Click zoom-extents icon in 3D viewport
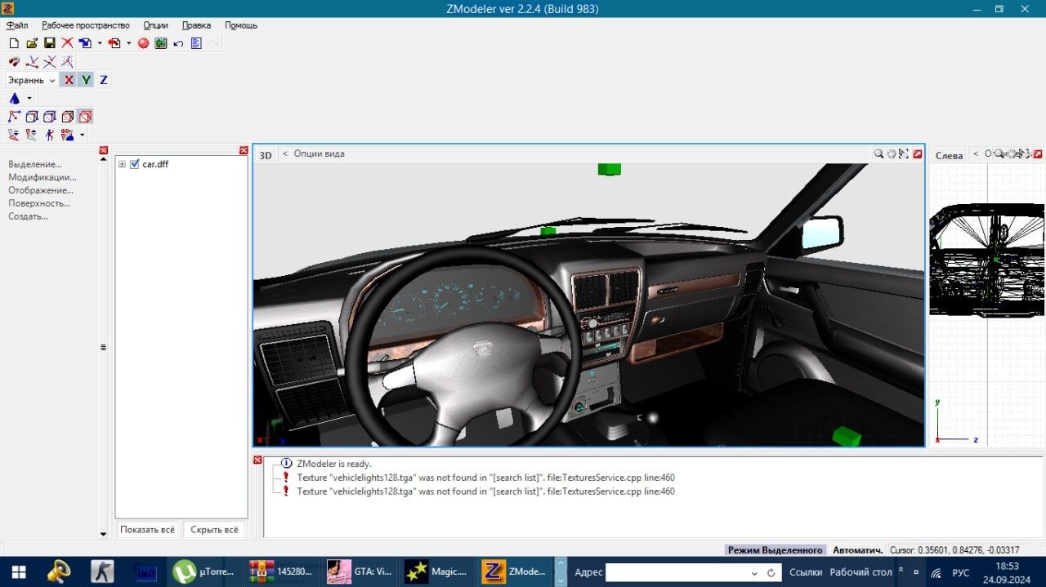The height and width of the screenshot is (587, 1046). pos(904,153)
